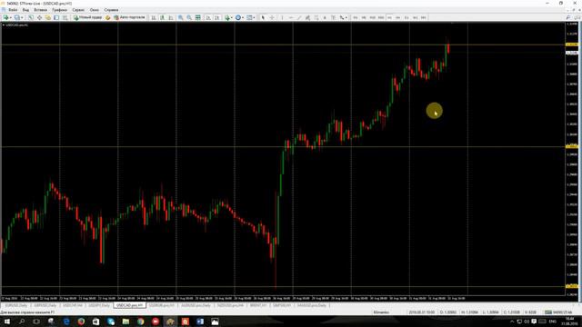Tile chart windows with the green grid icon
The width and height of the screenshot is (582, 327).
(198, 17)
